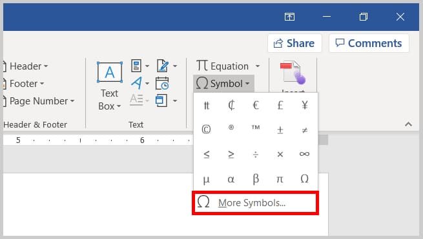
Task: Click the Insert media icon in the ribbon
Action: [293, 73]
